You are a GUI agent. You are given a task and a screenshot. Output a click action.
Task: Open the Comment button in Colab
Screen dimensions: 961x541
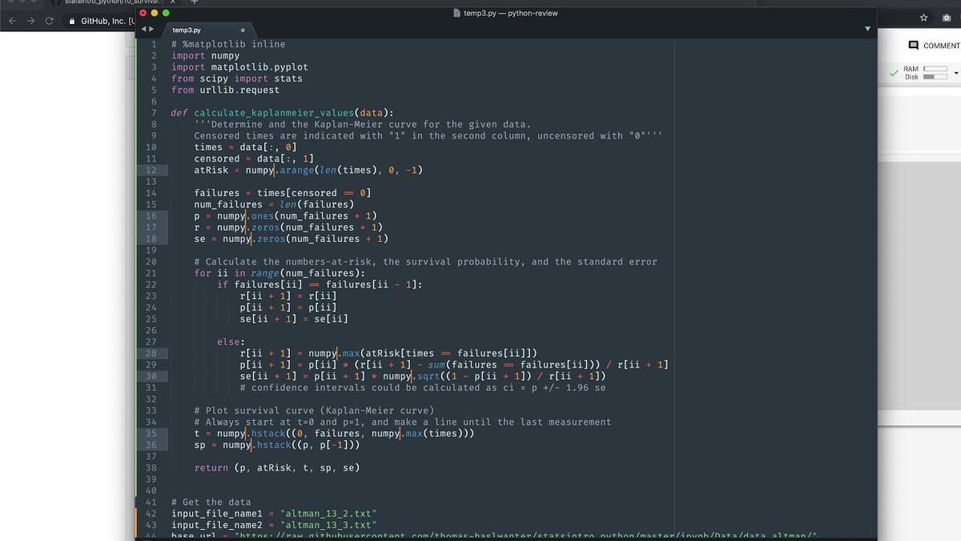(x=935, y=46)
